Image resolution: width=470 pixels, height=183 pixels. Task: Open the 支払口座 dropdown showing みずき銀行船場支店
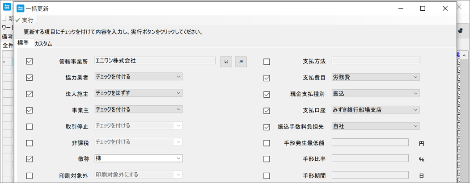coord(376,110)
